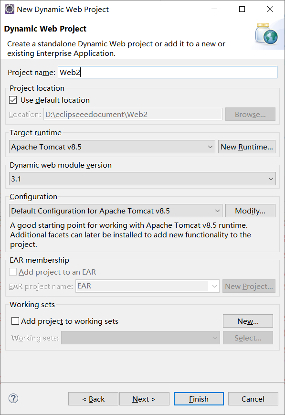
Task: Click the < Back button
Action: pos(93,399)
